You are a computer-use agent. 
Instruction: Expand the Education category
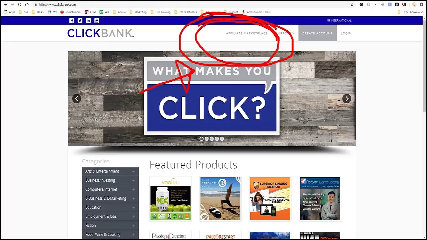click(x=110, y=207)
